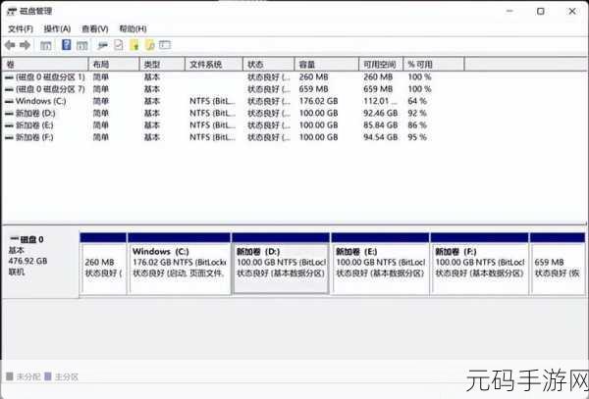
Task: Click the first yellow folder toolbar icon
Action: [x=134, y=45]
